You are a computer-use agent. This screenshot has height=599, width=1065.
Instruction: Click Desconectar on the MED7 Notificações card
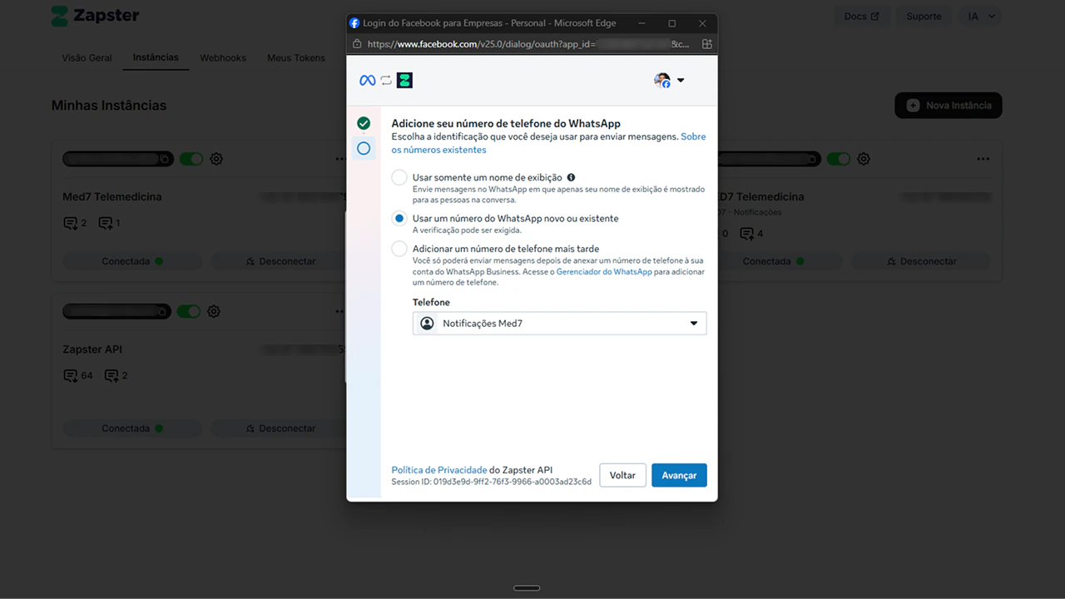[921, 261]
